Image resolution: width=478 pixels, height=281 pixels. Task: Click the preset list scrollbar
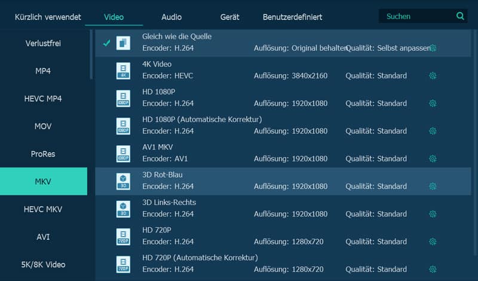[x=475, y=142]
